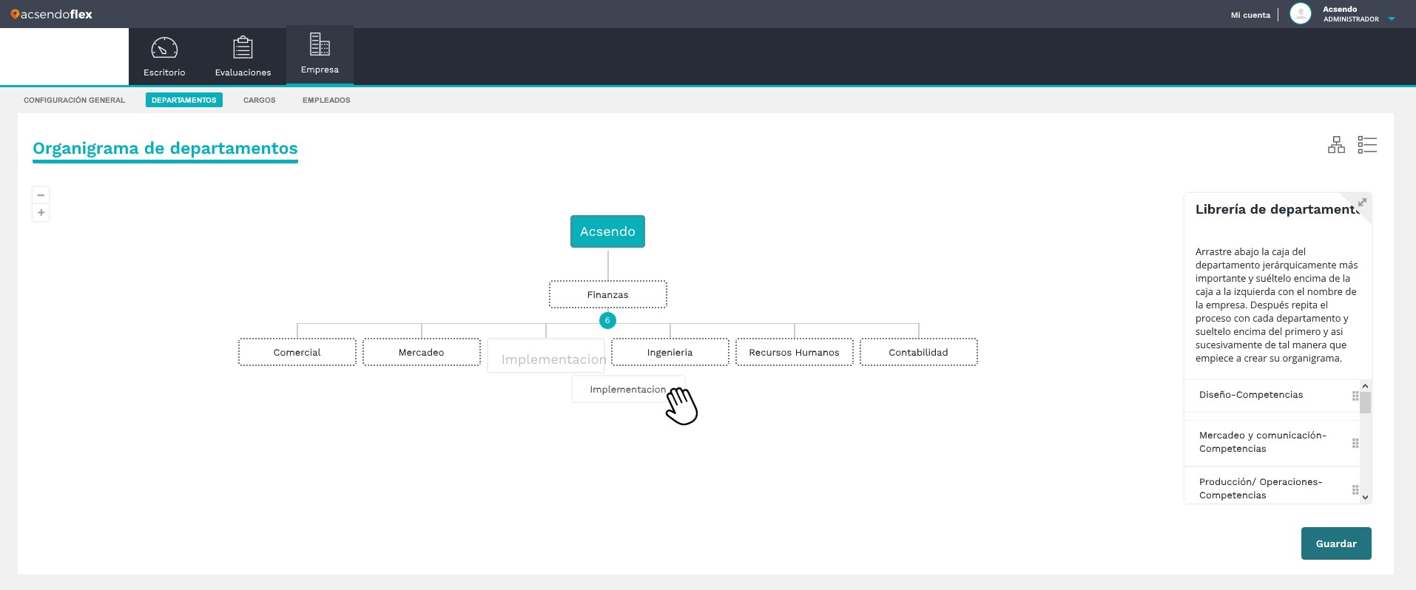Zoom out the organigram with minus button
The image size is (1416, 590).
(x=41, y=195)
